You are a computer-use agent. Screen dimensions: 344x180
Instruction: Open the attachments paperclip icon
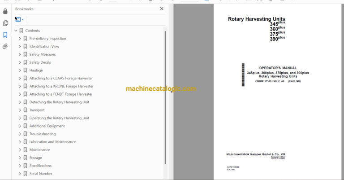pos(5,46)
